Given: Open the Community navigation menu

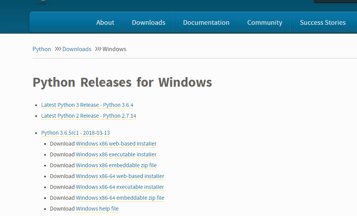Looking at the screenshot, I should click(x=265, y=22).
